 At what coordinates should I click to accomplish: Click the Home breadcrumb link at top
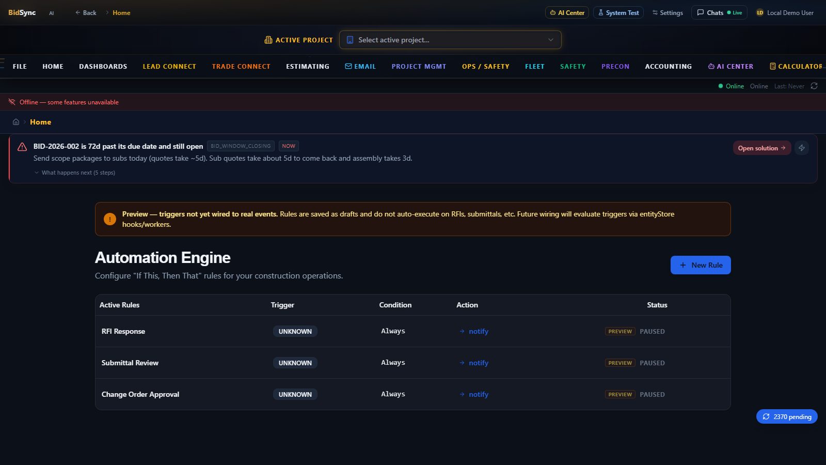(121, 12)
